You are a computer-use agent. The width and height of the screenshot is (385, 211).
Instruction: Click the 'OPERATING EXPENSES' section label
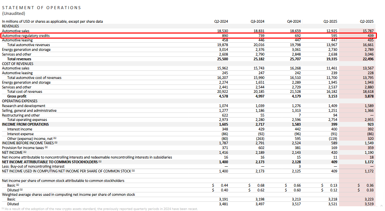click(20, 101)
